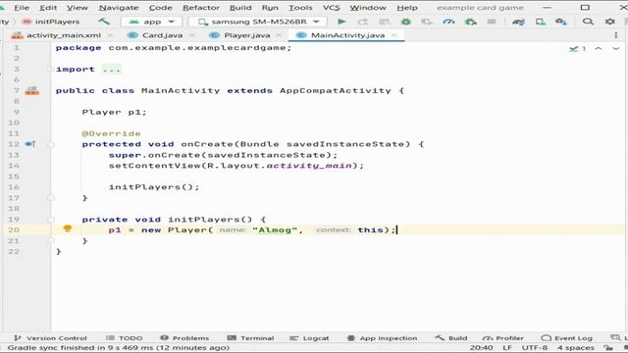Open the File menu
The image size is (628, 353).
click(x=22, y=8)
